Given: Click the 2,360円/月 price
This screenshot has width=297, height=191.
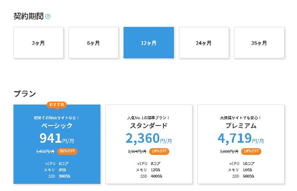Looking at the screenshot, I should 149,138.
